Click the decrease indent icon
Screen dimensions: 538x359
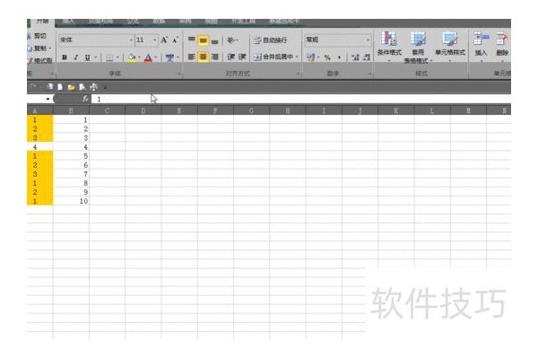coord(231,57)
